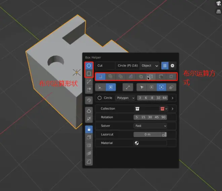Select the fourth boolean mode icon (Inset)

click(131, 77)
